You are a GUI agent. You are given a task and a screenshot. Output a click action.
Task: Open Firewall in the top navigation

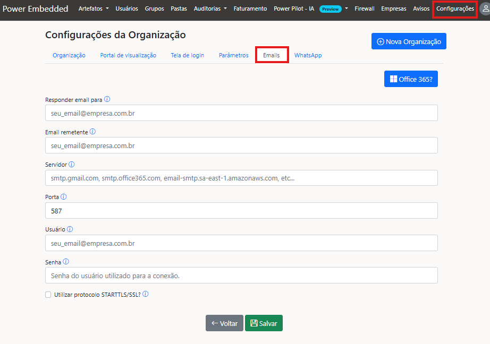pos(365,9)
